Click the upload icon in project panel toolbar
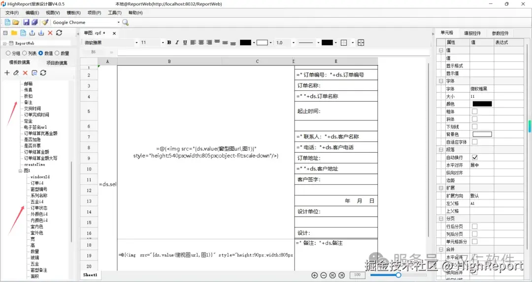 [x=32, y=33]
